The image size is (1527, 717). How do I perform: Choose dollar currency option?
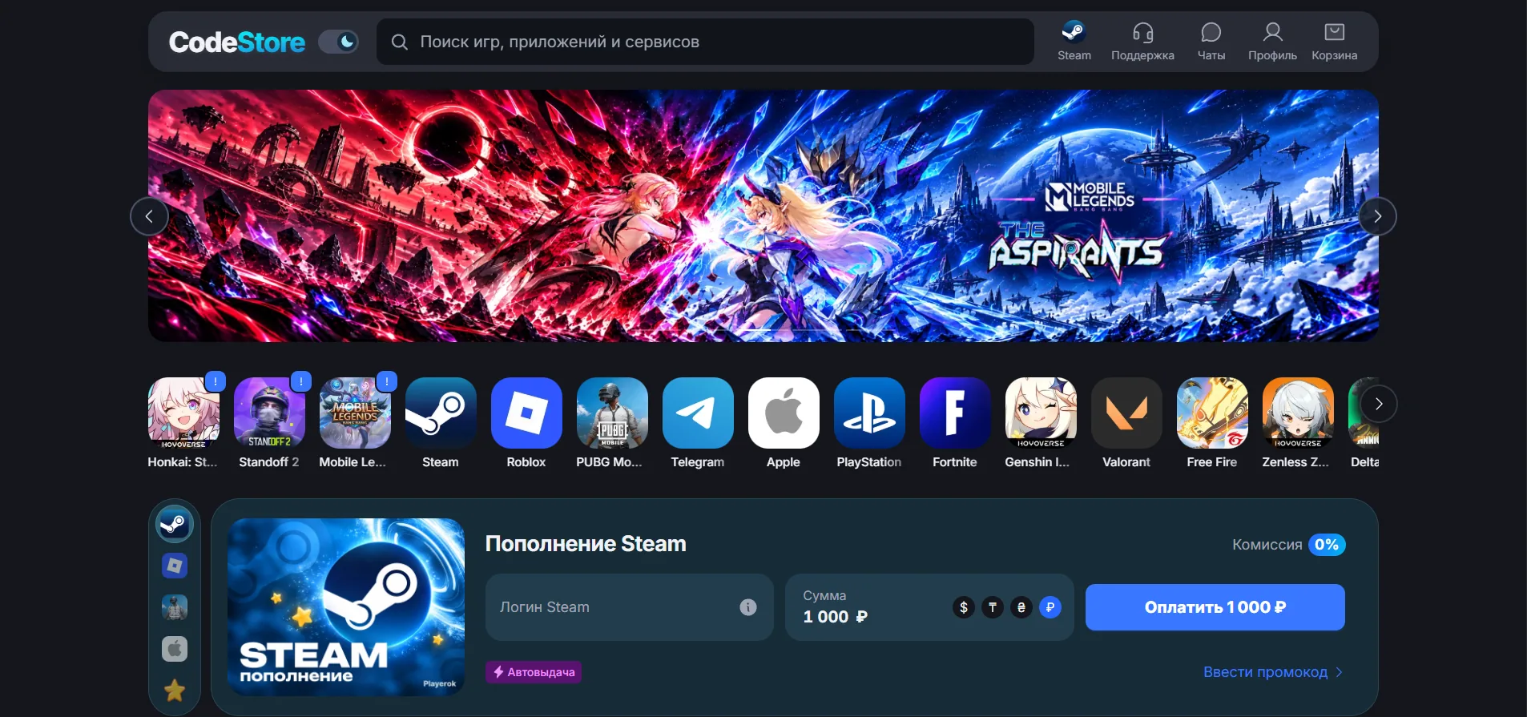(x=964, y=607)
